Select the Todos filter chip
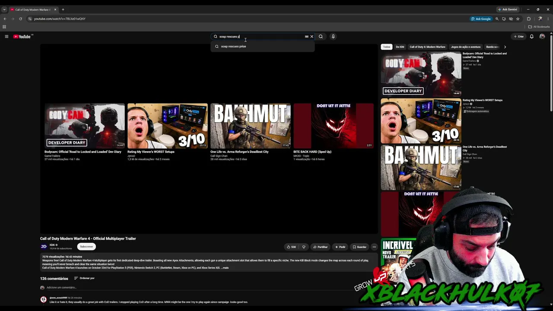 tap(387, 47)
